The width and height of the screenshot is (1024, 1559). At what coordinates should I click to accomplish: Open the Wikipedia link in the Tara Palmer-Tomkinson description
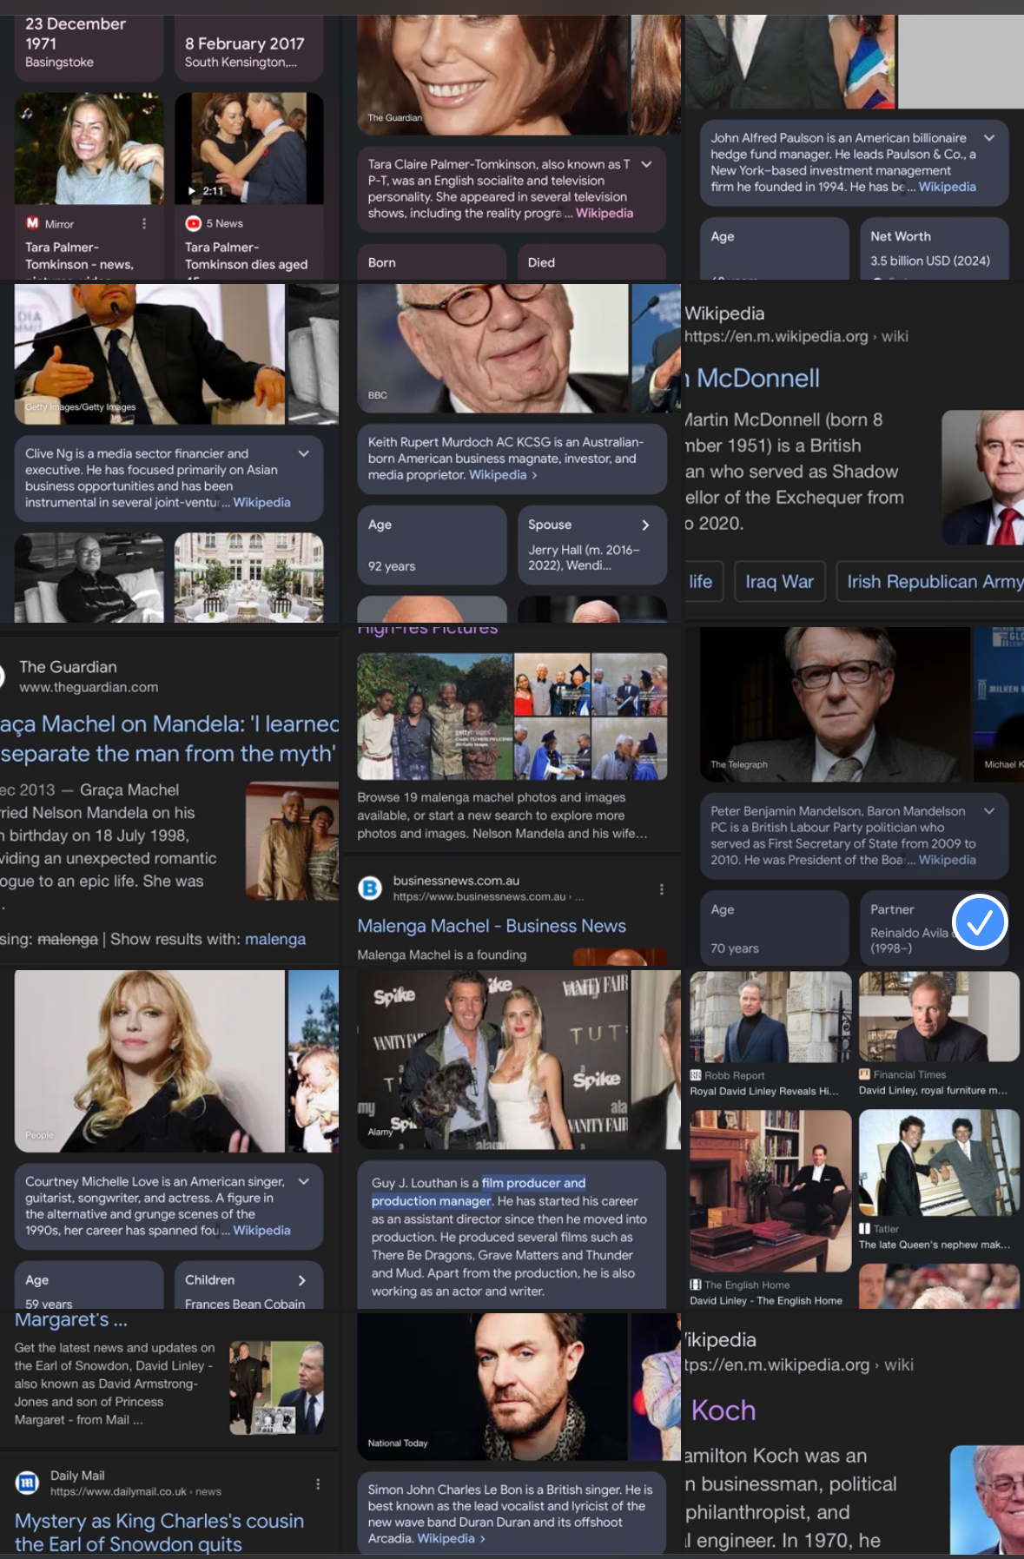604,214
